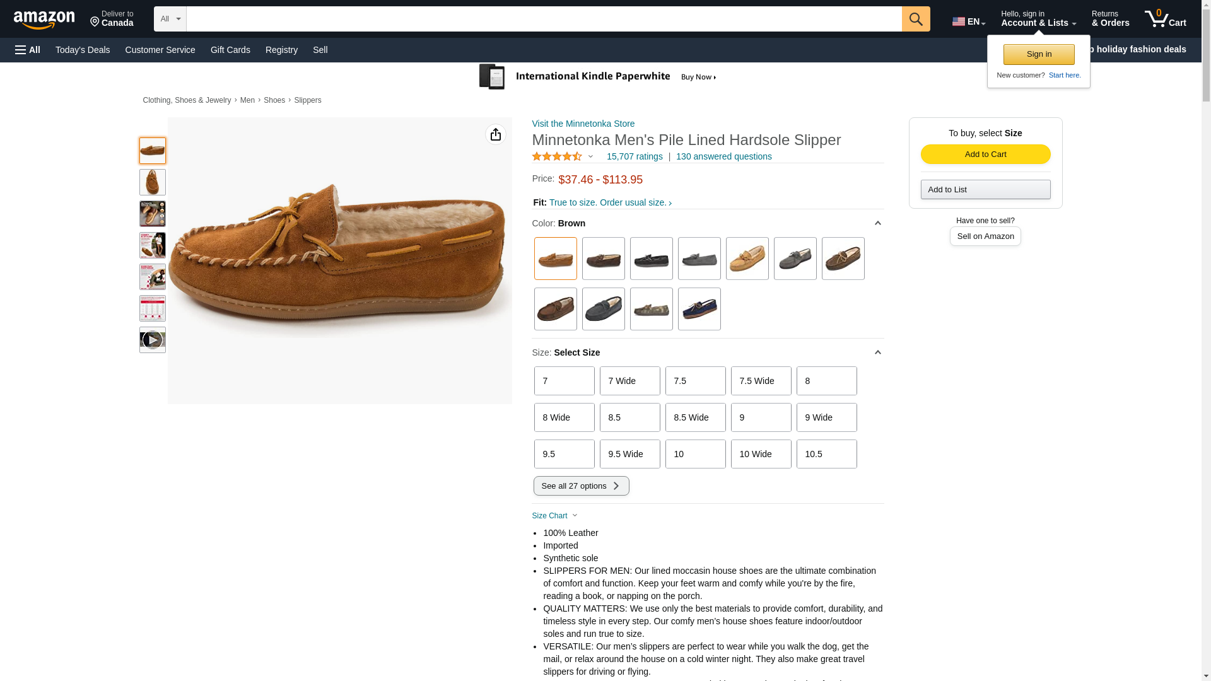This screenshot has width=1211, height=681.
Task: Click the star rating icons
Action: tap(557, 156)
